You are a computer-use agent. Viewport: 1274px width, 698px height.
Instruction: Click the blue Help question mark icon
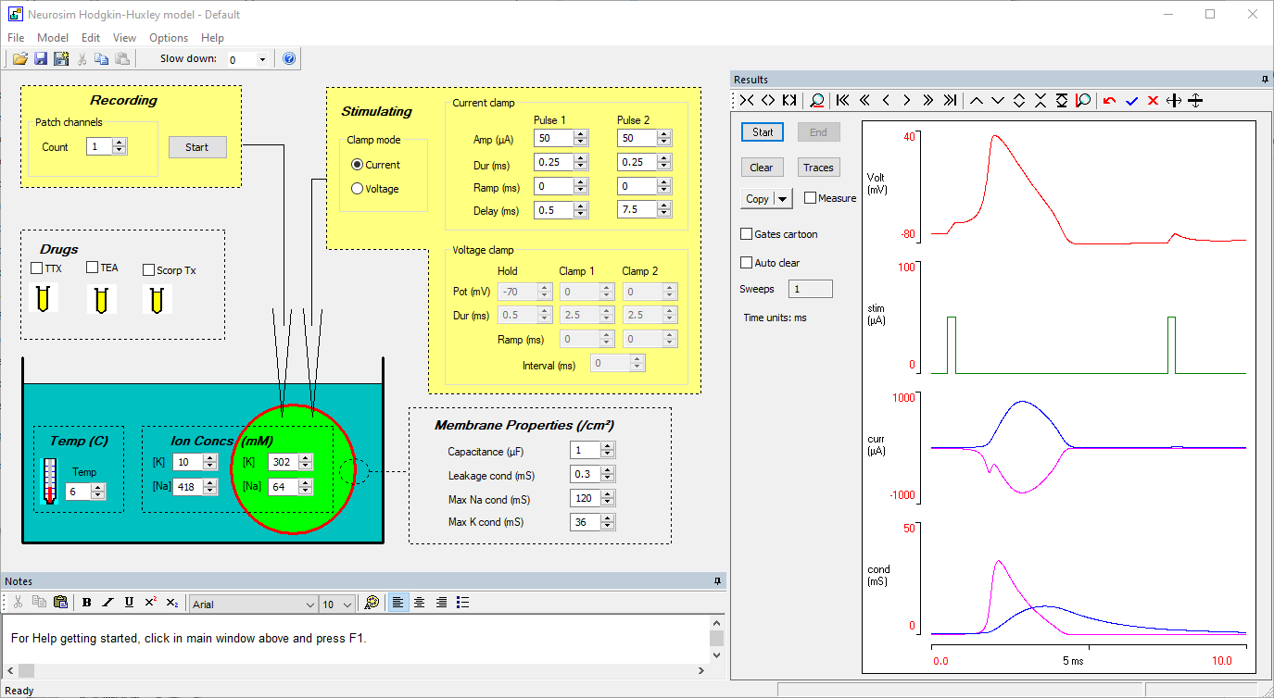pos(289,59)
